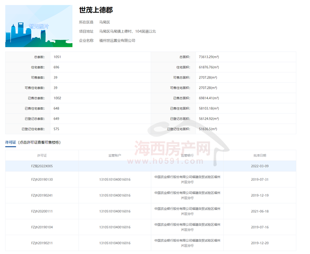Viewport: 310px width, 254px height.
Task: Click registered residential area 51636.5
Action: [208, 129]
